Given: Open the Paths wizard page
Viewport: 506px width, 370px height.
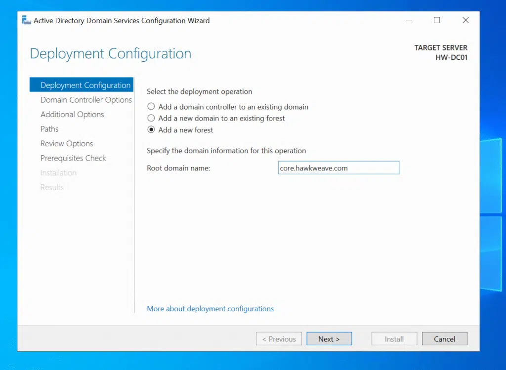Looking at the screenshot, I should [49, 129].
